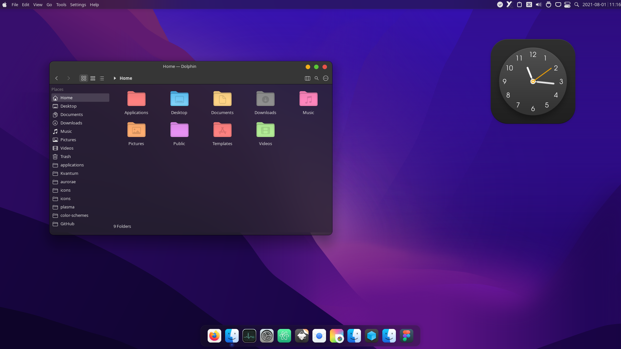This screenshot has height=349, width=621.
Task: Open aurorae bookmark in sidebar
Action: [80, 182]
